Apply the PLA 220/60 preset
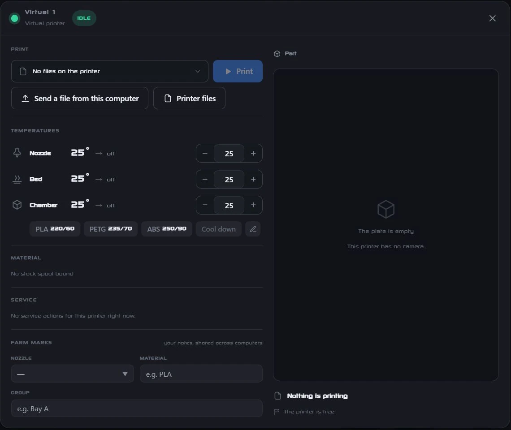The height and width of the screenshot is (430, 511). (55, 229)
